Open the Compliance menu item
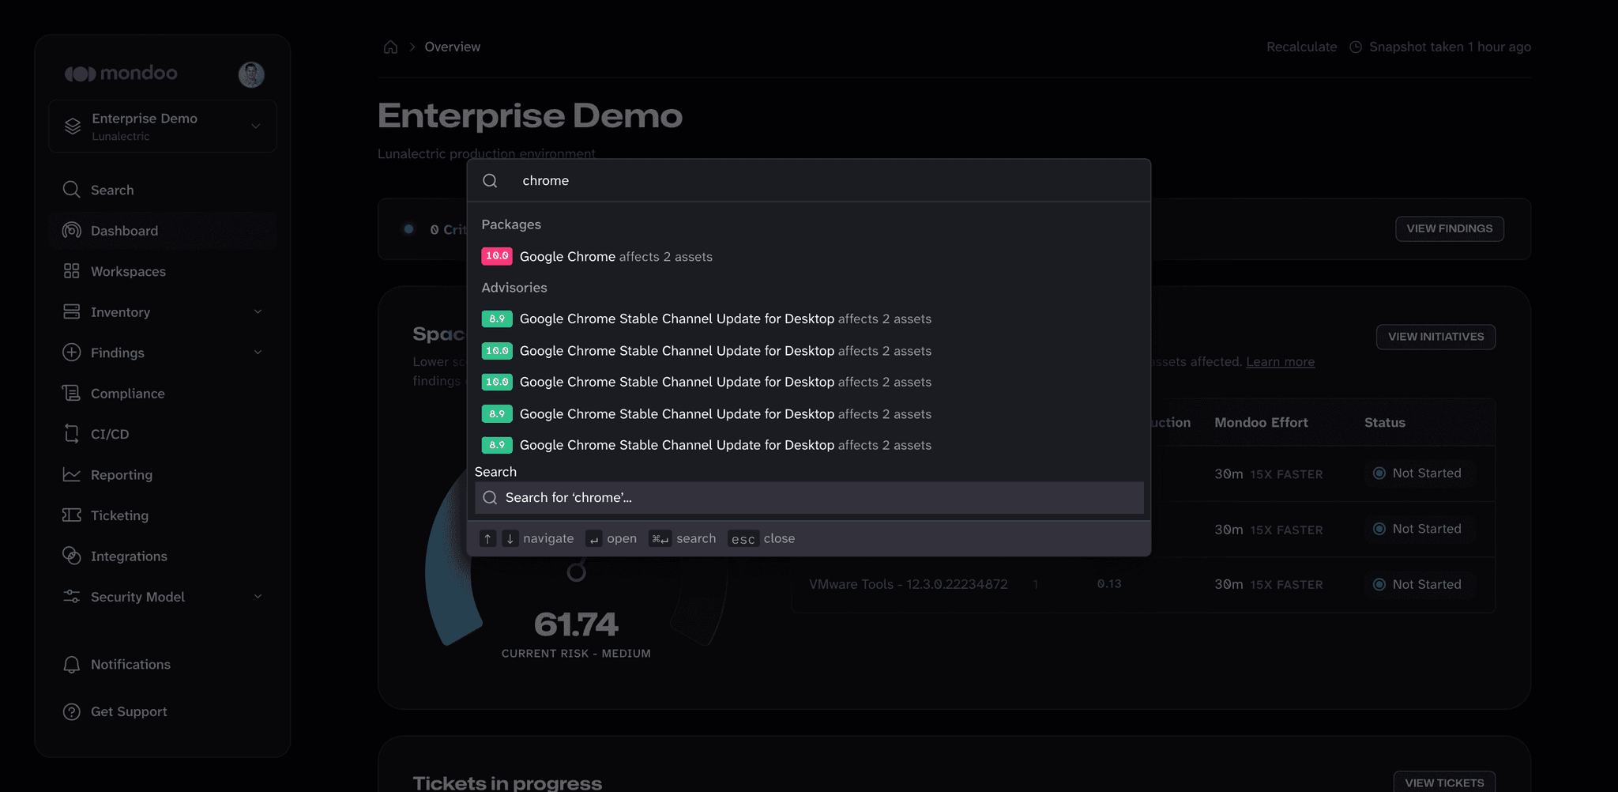The image size is (1618, 792). pos(163,393)
